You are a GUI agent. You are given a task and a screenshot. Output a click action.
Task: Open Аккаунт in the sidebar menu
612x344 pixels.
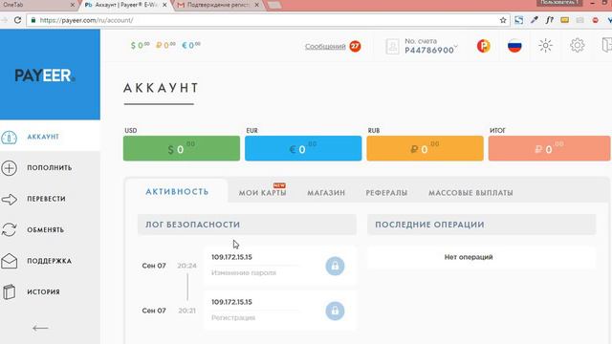coord(43,137)
